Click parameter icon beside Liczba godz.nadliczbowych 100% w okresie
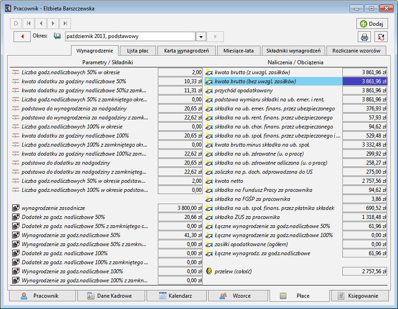 click(15, 126)
